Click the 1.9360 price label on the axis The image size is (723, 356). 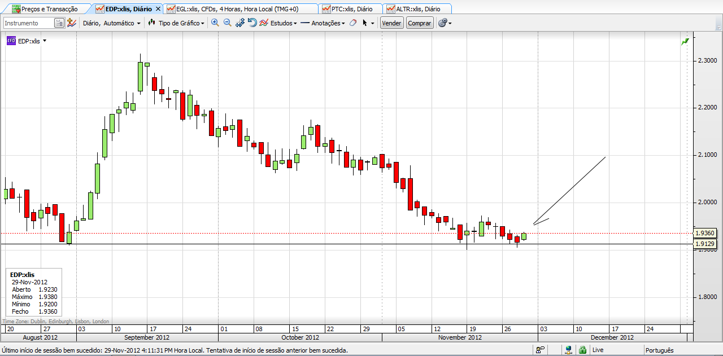[x=705, y=233]
